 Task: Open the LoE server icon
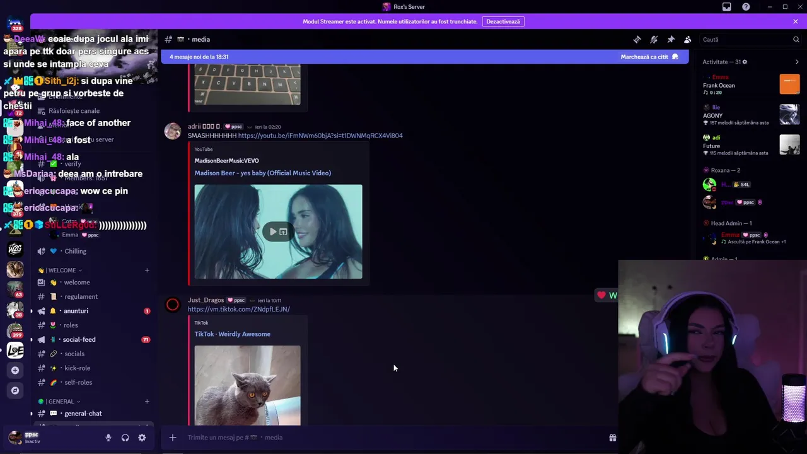pyautogui.click(x=15, y=350)
